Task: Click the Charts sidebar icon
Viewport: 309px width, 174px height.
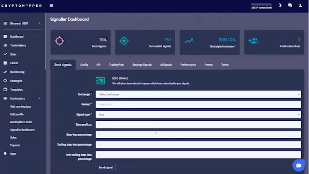Action: tap(5, 63)
